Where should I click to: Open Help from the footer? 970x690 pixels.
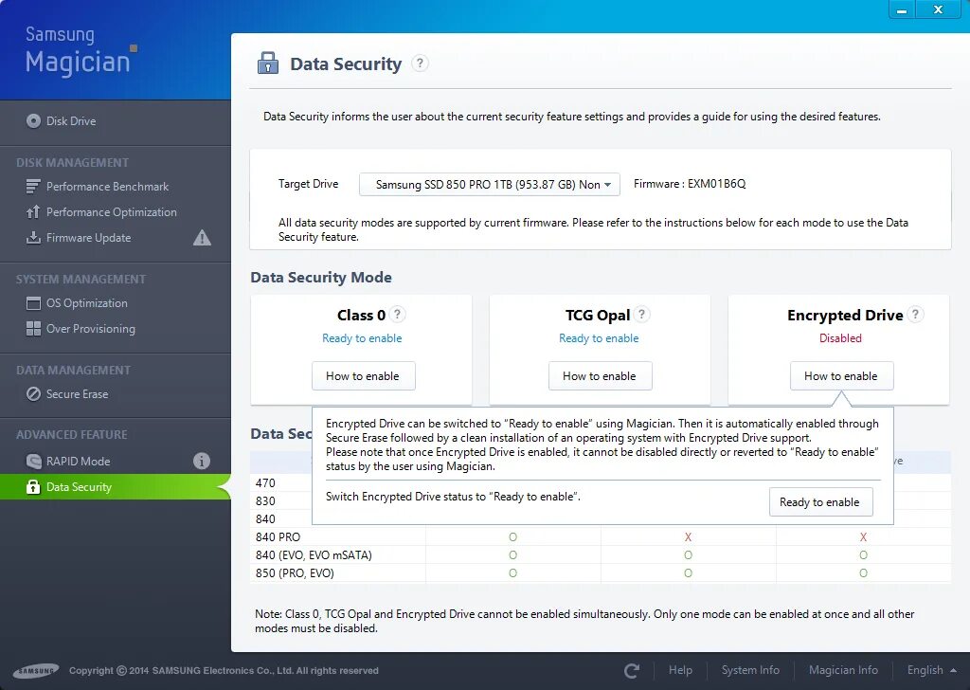(680, 670)
